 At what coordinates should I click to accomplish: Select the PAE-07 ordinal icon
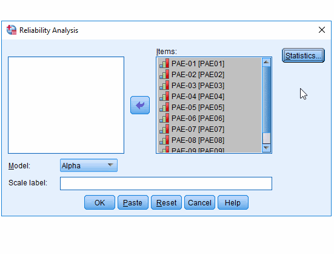click(x=164, y=129)
